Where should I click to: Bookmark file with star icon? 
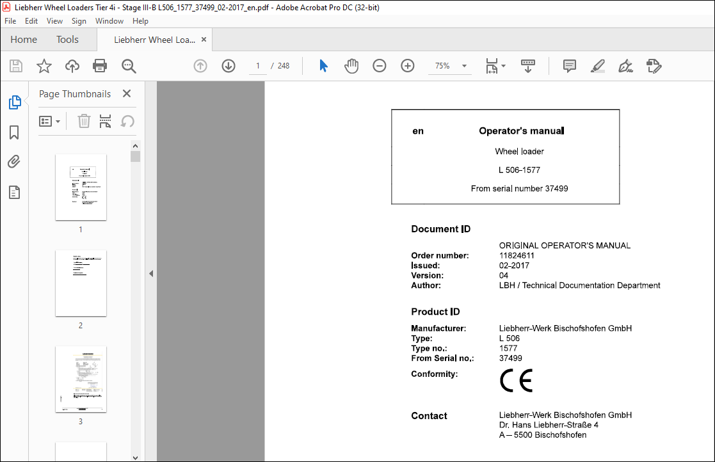point(44,66)
